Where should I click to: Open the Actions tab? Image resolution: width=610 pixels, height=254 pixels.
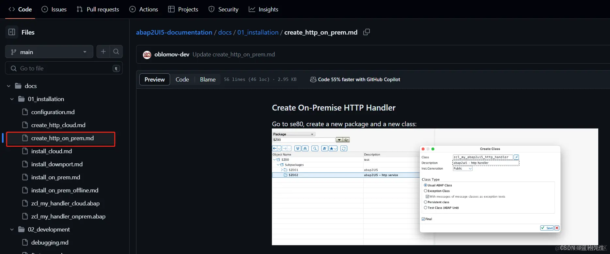point(144,9)
